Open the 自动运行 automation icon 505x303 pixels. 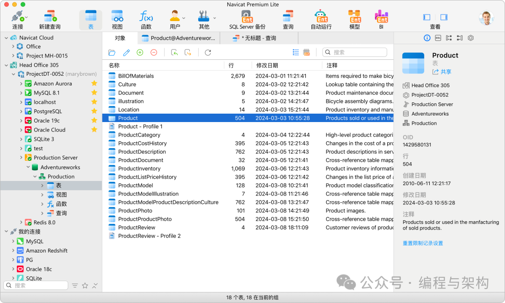[x=321, y=20]
